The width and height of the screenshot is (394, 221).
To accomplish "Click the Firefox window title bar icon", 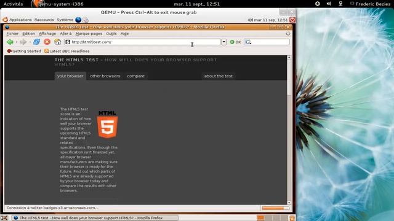I will (x=7, y=27).
